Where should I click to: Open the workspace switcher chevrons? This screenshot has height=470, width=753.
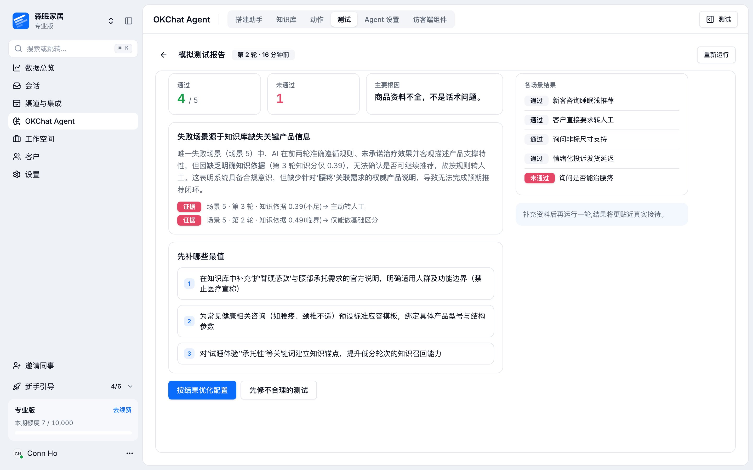[111, 21]
